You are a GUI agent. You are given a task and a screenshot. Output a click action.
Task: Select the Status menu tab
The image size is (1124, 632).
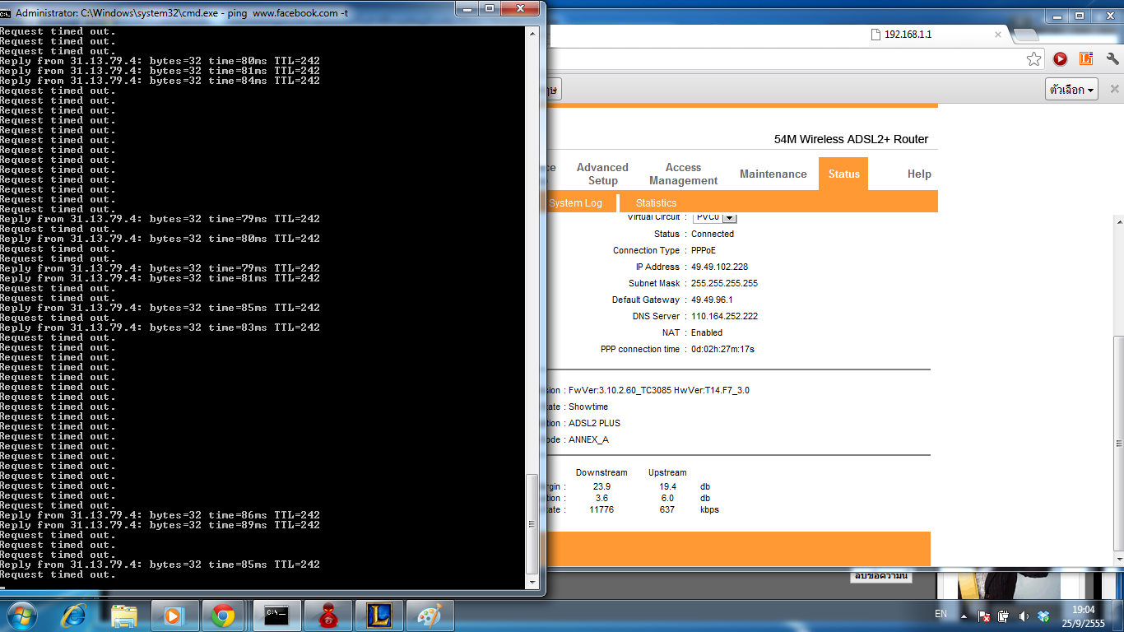point(843,174)
